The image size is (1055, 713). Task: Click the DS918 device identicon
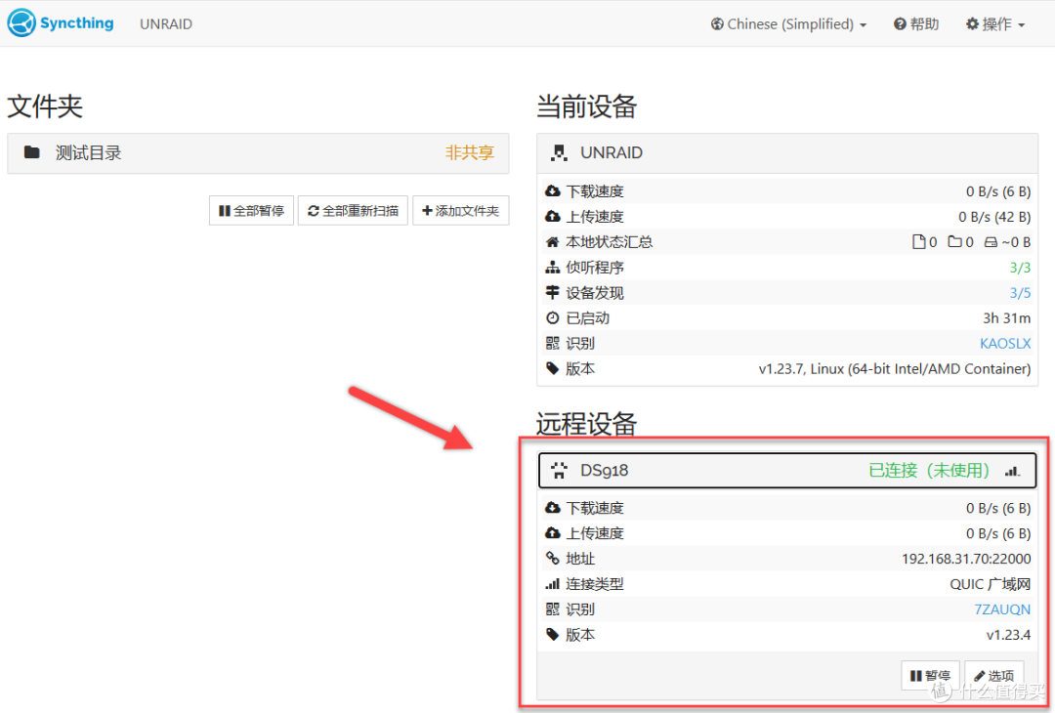pos(559,470)
